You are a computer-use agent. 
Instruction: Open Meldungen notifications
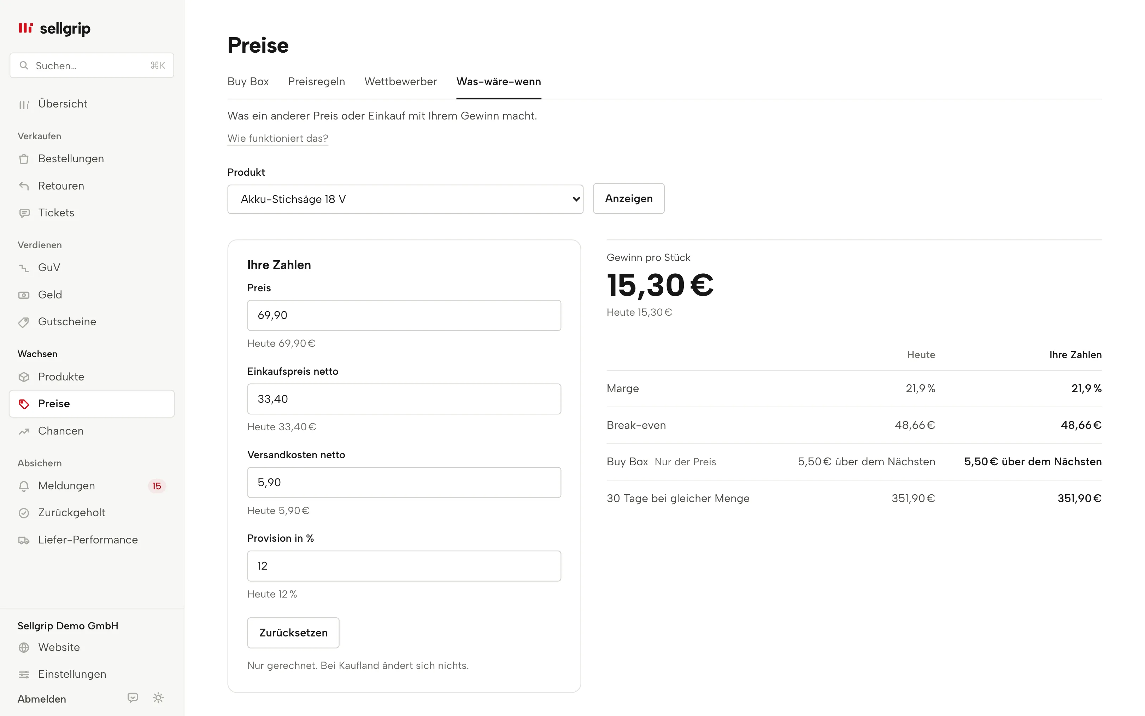(92, 486)
